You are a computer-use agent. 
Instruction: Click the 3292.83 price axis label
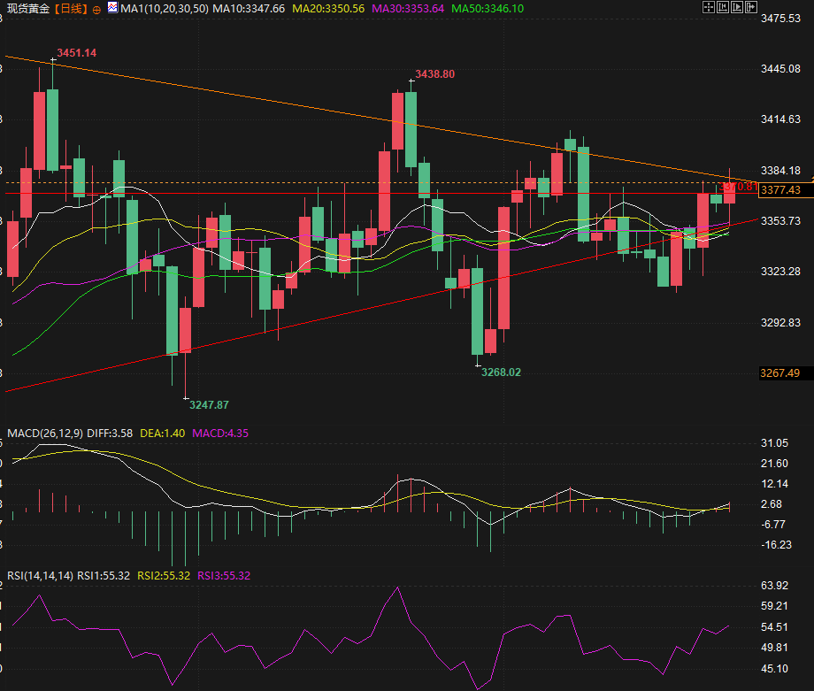[780, 323]
